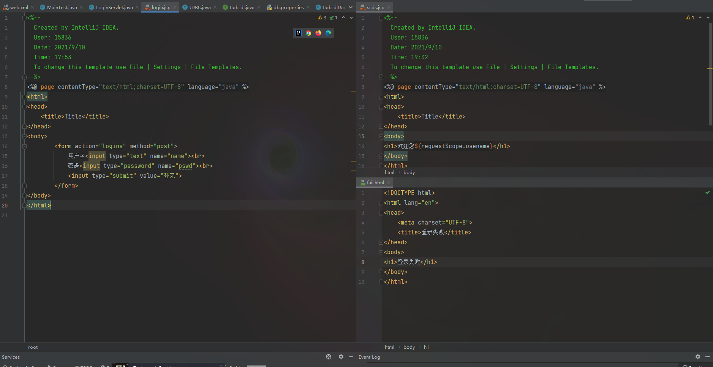Close the db.properties tab
This screenshot has width=713, height=367.
click(x=308, y=7)
